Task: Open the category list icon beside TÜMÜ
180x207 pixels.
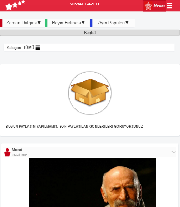Action: pos(38,48)
